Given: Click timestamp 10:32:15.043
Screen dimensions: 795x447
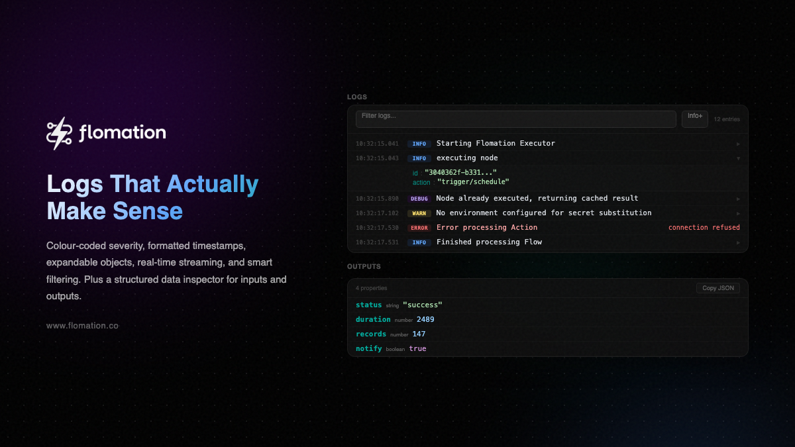Looking at the screenshot, I should coord(378,158).
